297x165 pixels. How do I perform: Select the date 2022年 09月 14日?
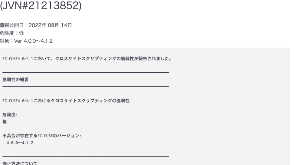point(50,25)
